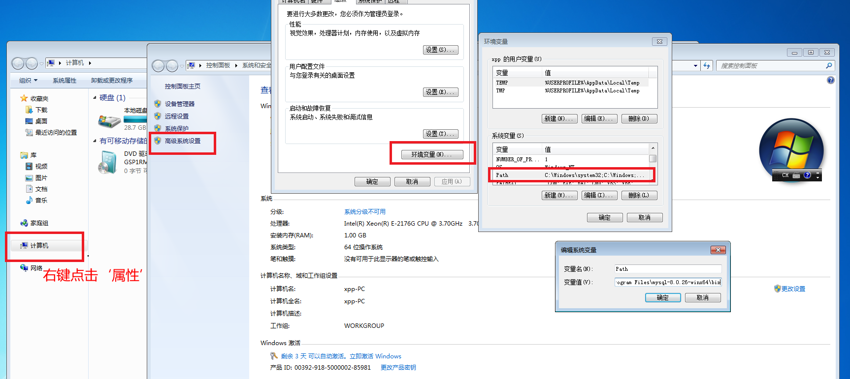
Task: Click 设置(E) user profiles button
Action: (x=440, y=92)
